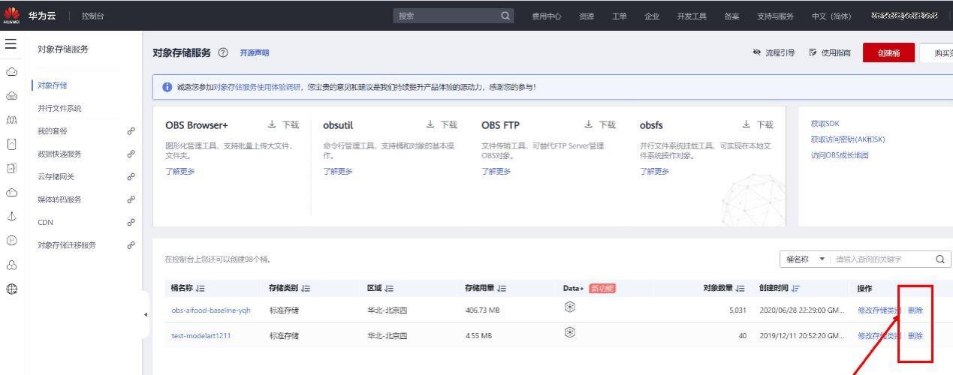This screenshot has width=953, height=375.
Task: Click 了解更多 under OBS Browser+
Action: pyautogui.click(x=180, y=172)
